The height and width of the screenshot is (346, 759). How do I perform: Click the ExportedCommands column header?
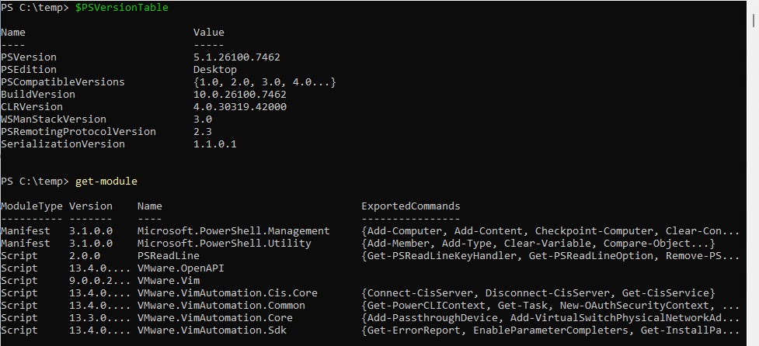411,206
